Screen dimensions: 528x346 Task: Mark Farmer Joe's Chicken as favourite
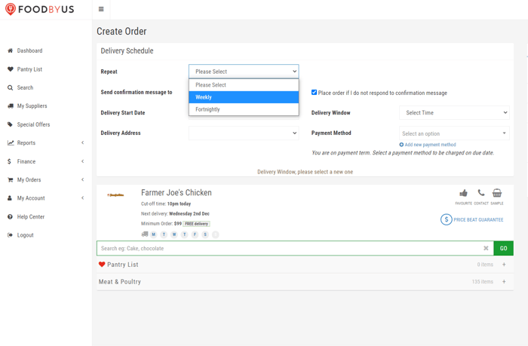pos(463,193)
